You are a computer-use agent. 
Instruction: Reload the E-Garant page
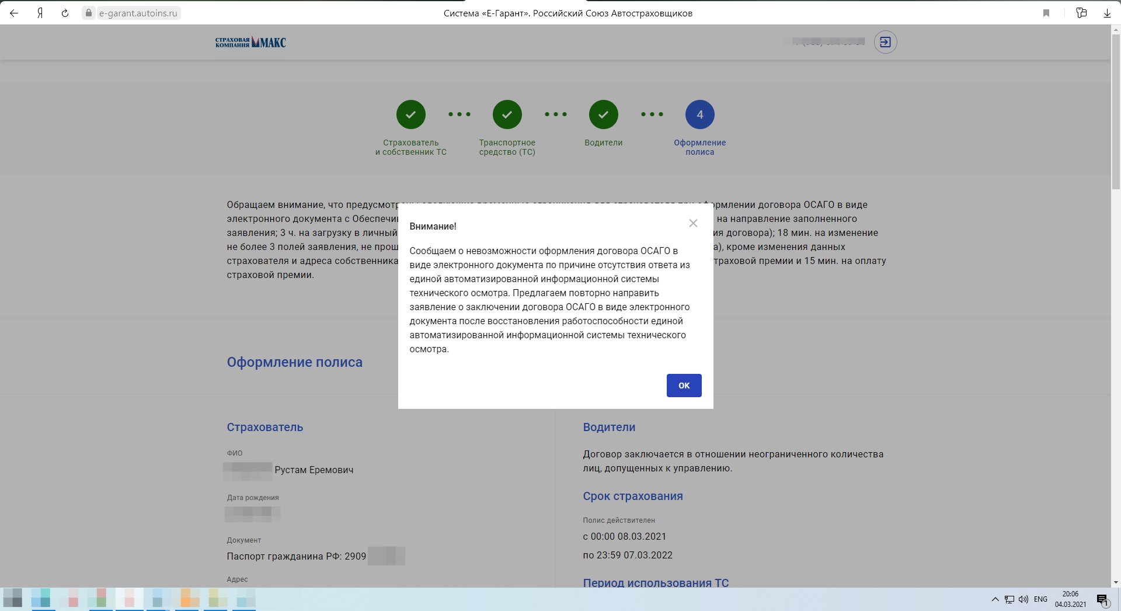tap(65, 13)
